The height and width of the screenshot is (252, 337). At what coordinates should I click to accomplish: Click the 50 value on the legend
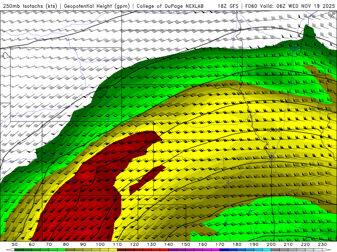pyautogui.click(x=15, y=244)
